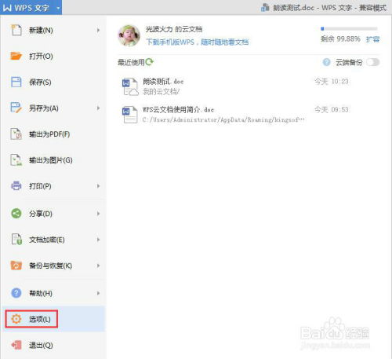Click the 光波火力 的云文档 title

point(174,29)
